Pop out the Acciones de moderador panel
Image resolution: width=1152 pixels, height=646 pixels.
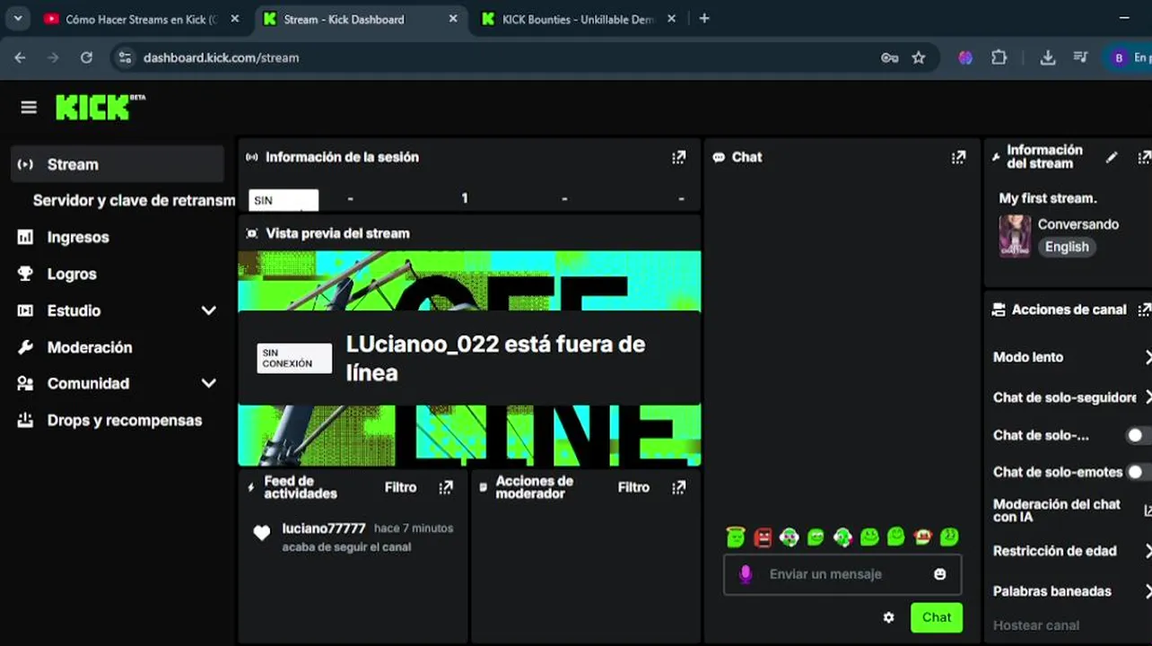[x=679, y=487]
